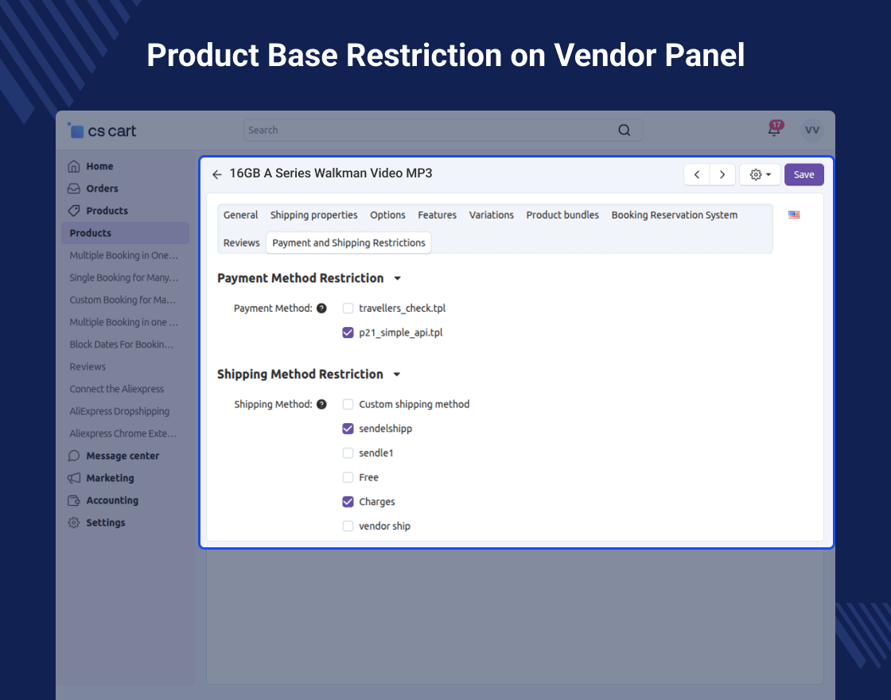
Task: Click the Home house icon in sidebar
Action: click(x=74, y=166)
